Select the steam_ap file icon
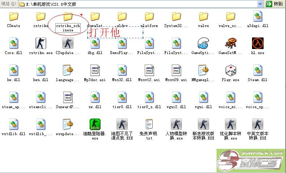286x173 pixels. click(14, 97)
